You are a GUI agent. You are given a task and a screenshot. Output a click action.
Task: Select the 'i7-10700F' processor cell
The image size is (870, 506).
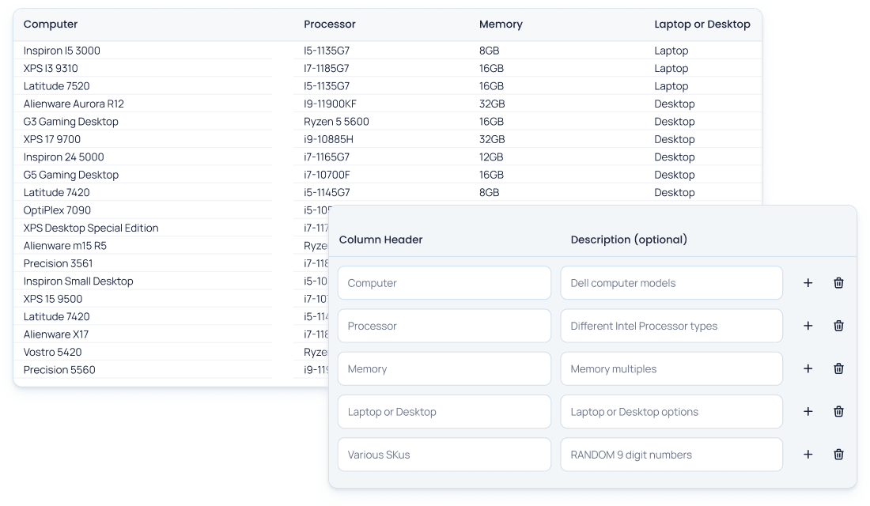click(327, 175)
